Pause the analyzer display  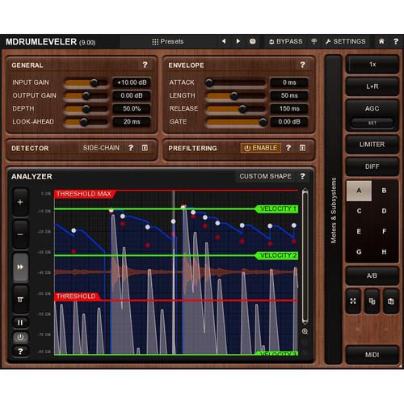point(20,322)
